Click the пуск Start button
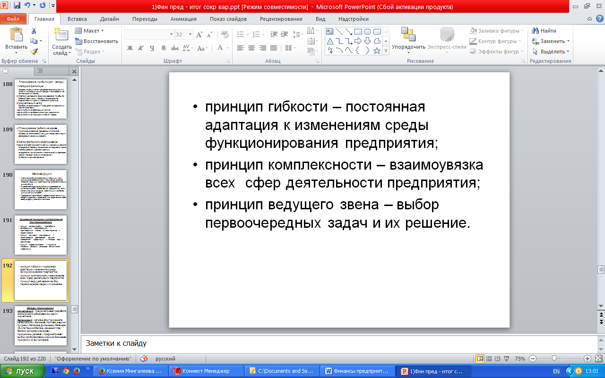The width and height of the screenshot is (605, 378). (x=23, y=371)
